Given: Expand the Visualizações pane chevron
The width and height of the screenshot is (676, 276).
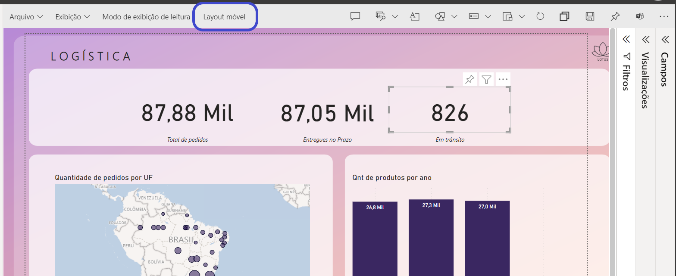Looking at the screenshot, I should click(x=645, y=40).
